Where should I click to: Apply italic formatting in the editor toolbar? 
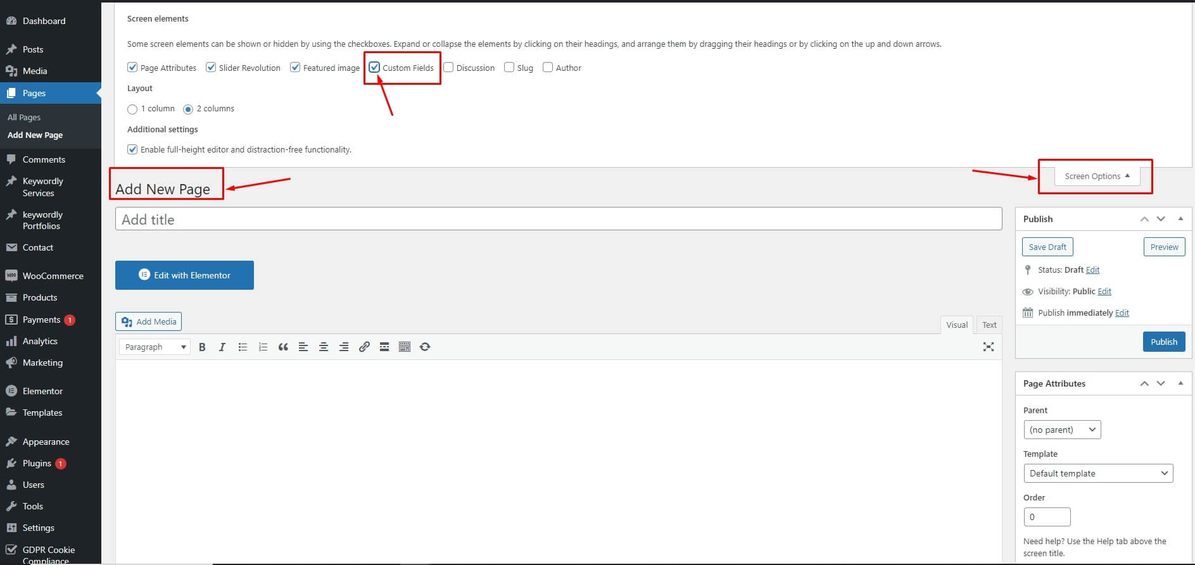(222, 347)
